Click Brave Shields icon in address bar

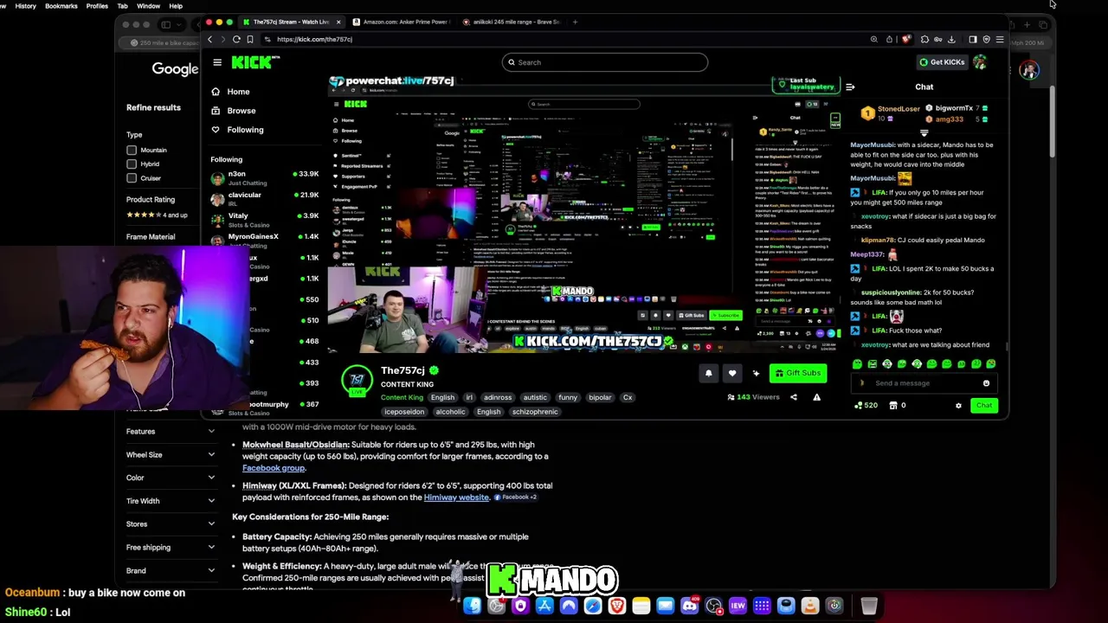pos(905,39)
